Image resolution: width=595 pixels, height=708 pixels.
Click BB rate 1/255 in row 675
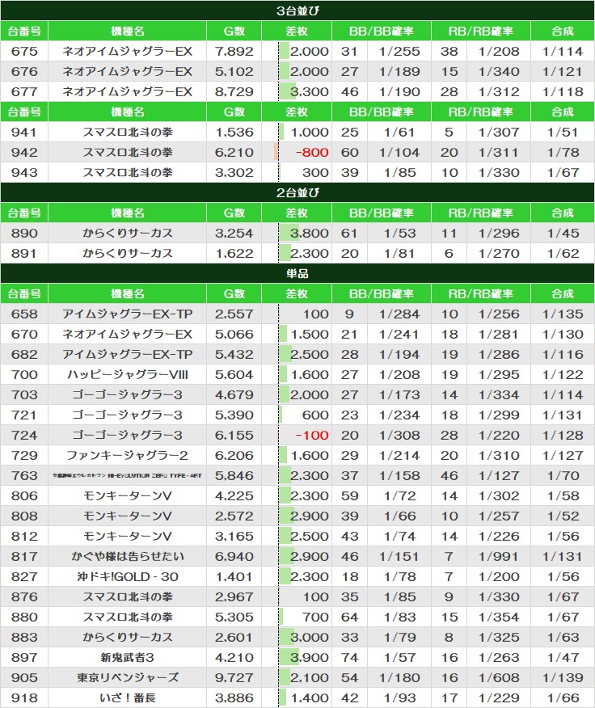399,51
